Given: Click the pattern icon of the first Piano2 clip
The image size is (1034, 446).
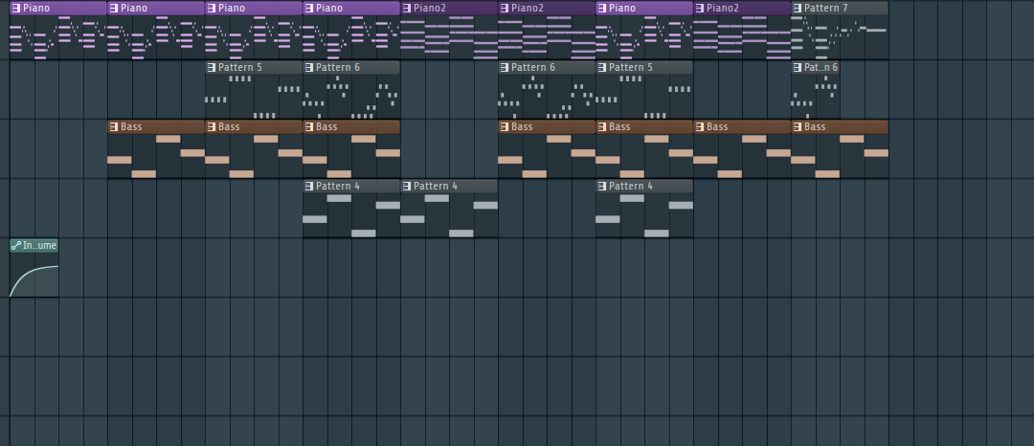Looking at the screenshot, I should [407, 9].
